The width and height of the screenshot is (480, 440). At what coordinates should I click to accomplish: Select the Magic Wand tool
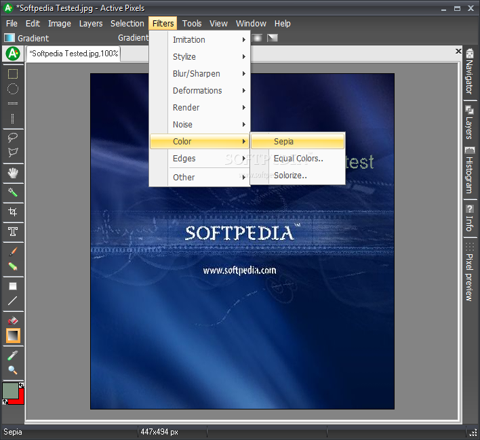(x=13, y=193)
